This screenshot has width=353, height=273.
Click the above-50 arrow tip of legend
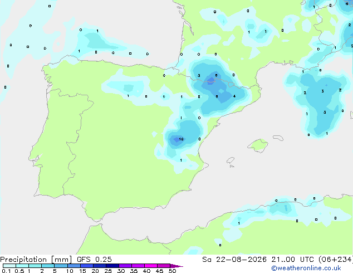(x=176, y=266)
